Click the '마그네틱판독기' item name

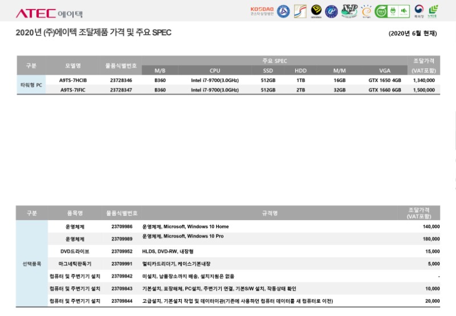75,264
